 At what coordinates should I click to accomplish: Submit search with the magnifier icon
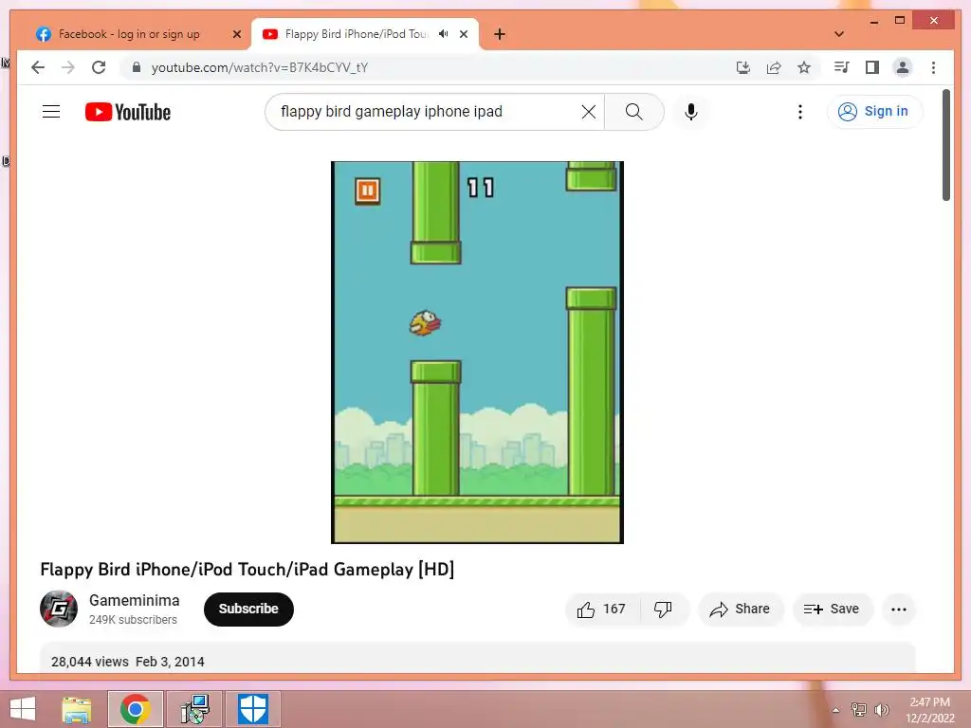633,112
